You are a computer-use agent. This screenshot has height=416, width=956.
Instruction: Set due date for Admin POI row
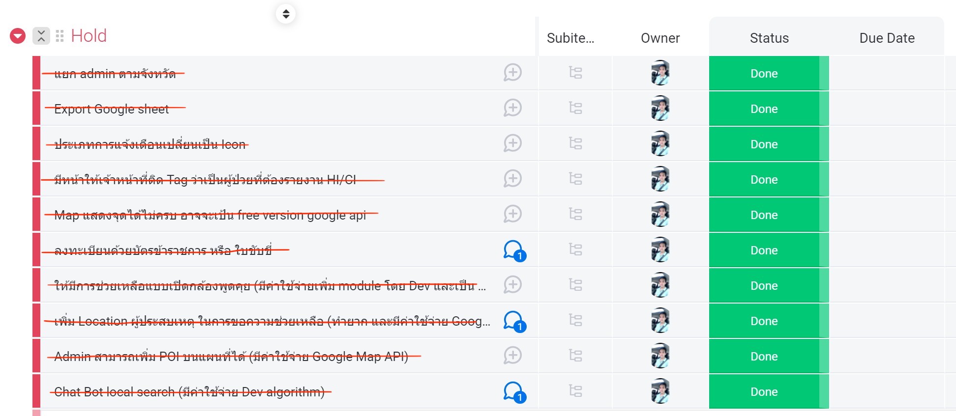pos(887,356)
